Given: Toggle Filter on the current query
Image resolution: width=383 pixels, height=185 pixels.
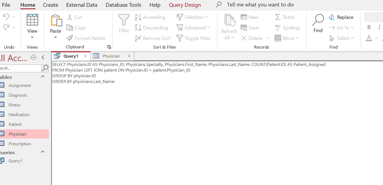Looking at the screenshot, I should (194, 38).
